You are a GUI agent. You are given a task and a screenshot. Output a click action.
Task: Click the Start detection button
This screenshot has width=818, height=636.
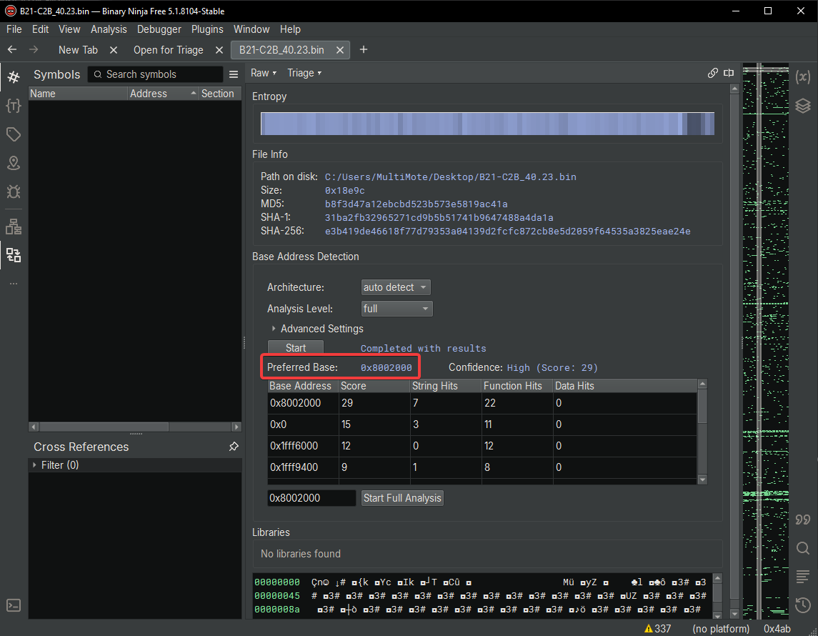click(x=296, y=348)
